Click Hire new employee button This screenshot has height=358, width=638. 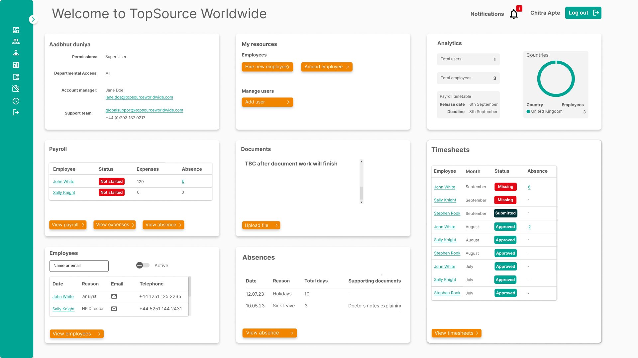(267, 67)
